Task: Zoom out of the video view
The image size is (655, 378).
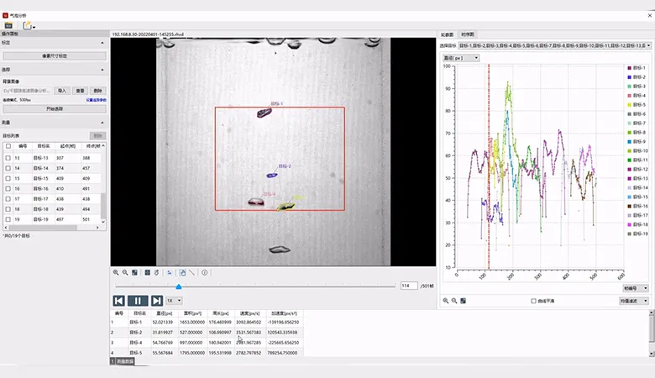Action: (125, 272)
